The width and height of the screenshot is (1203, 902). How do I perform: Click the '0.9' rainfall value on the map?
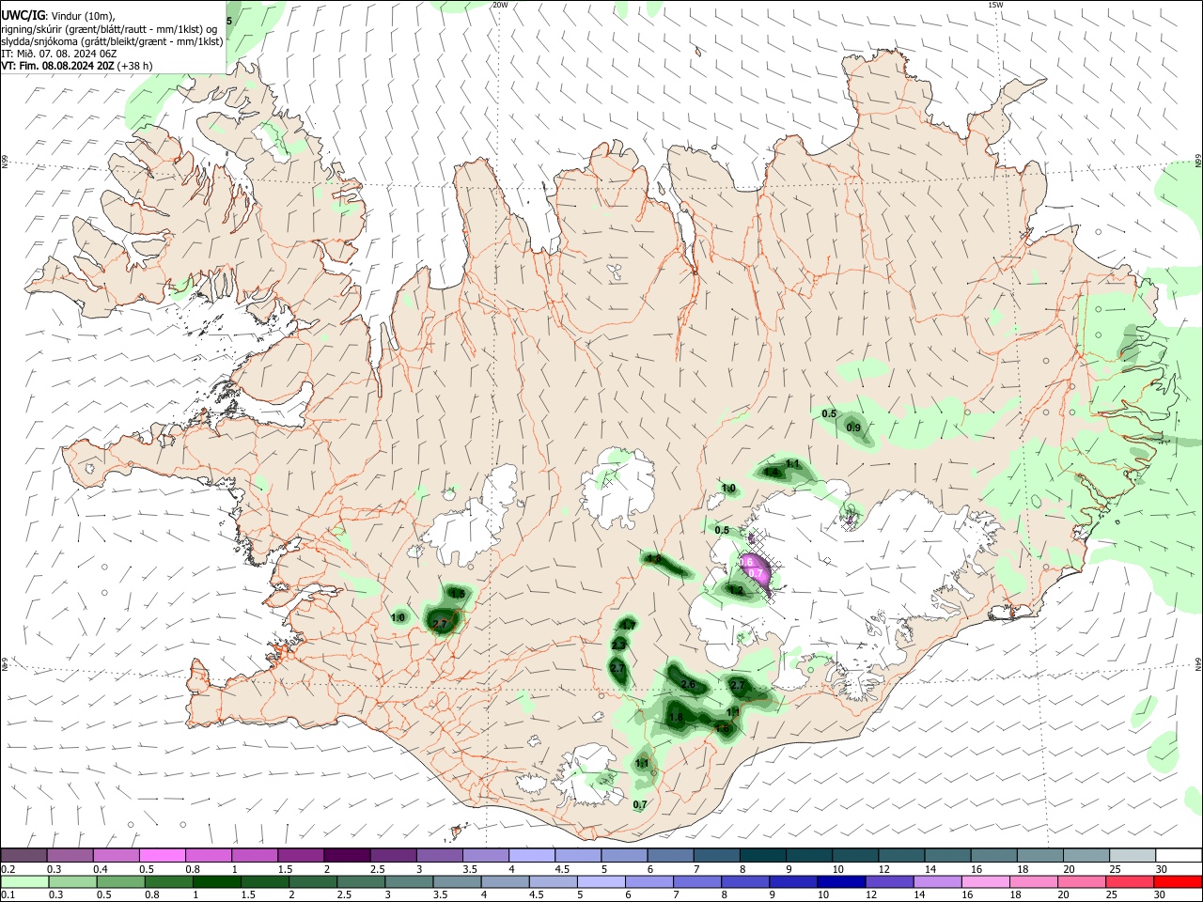(x=853, y=428)
